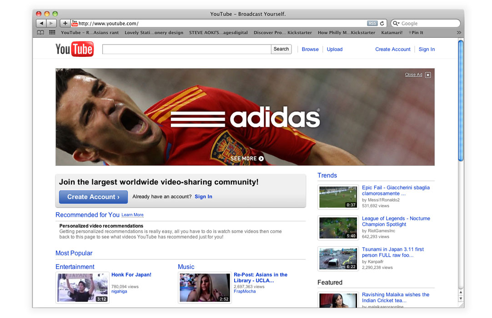
Task: Open Tsunami in Japan 3.11 thumbnail
Action: point(338,258)
